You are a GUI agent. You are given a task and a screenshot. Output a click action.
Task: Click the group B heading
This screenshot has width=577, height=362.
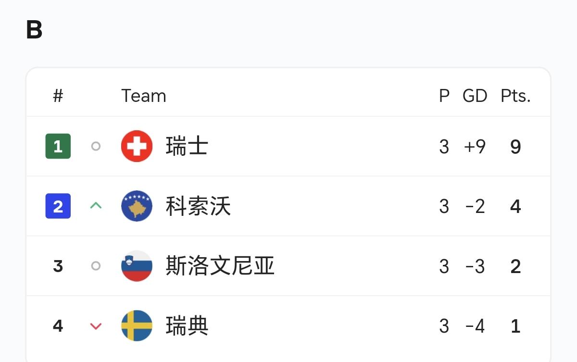pyautogui.click(x=34, y=30)
